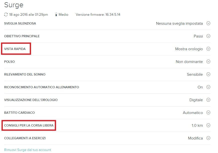Click the Mostra orologio value
Image resolution: width=218 pixels, height=153 pixels.
point(189,49)
